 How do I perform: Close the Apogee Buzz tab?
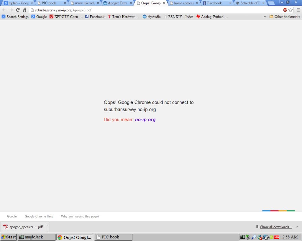[131, 3]
